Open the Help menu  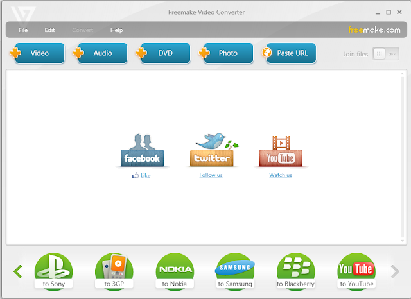[116, 30]
